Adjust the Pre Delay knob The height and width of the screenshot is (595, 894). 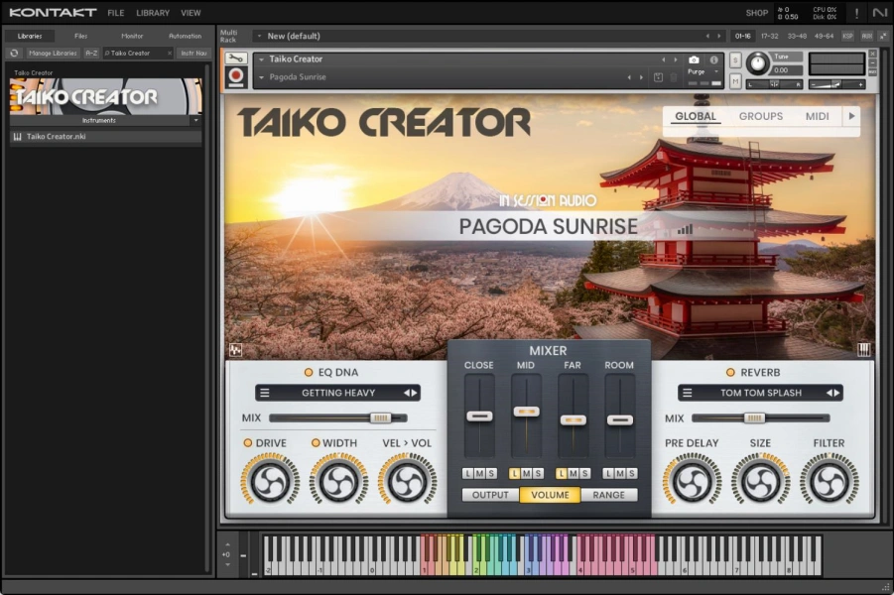(693, 482)
